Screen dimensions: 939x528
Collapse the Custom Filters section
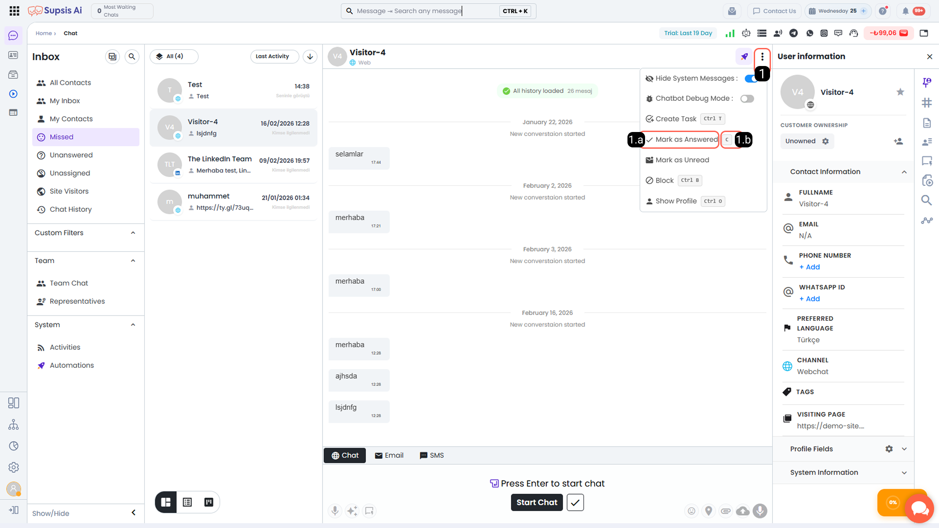pyautogui.click(x=133, y=233)
